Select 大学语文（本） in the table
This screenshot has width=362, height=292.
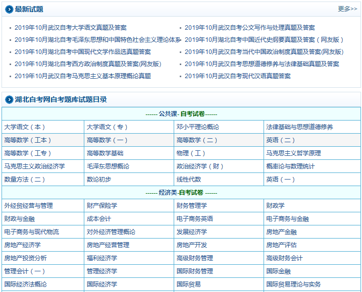(x=25, y=127)
